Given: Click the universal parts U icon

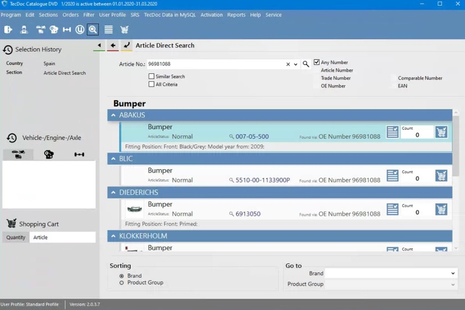Looking at the screenshot, I should tap(80, 29).
